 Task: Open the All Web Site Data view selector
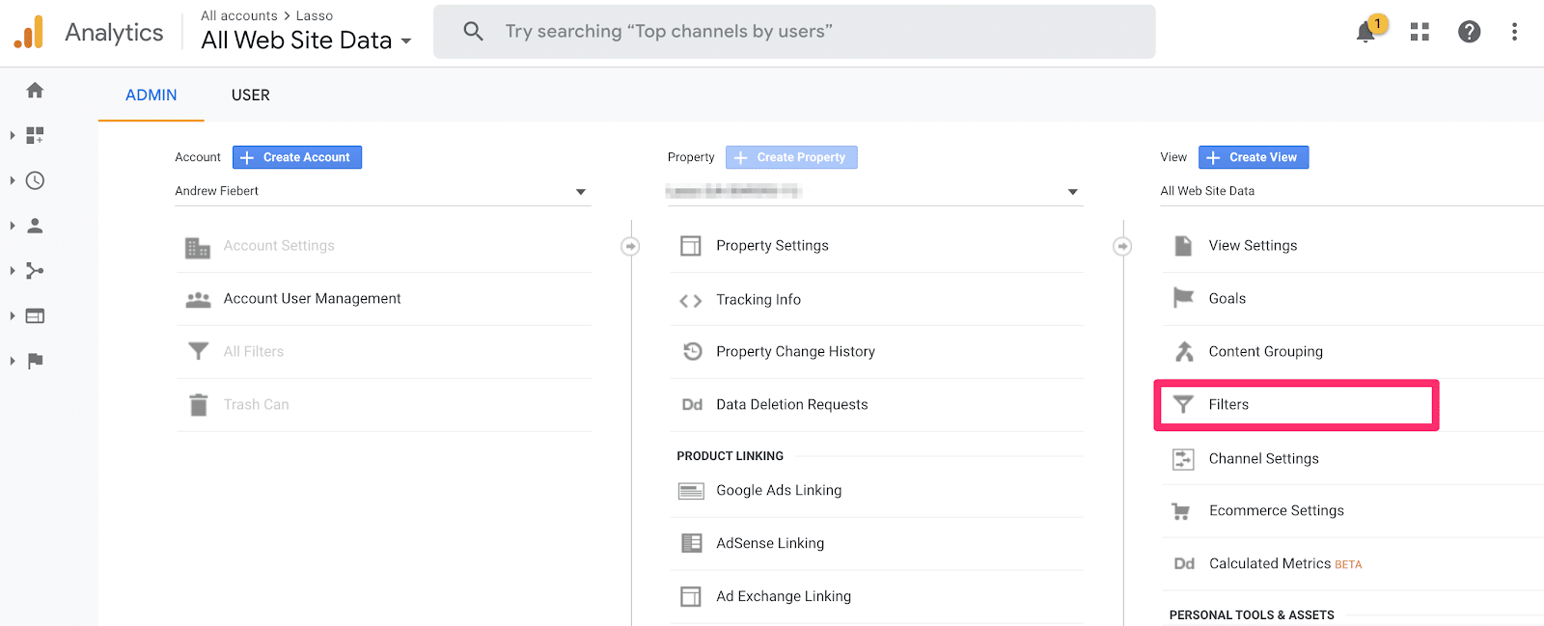click(307, 41)
